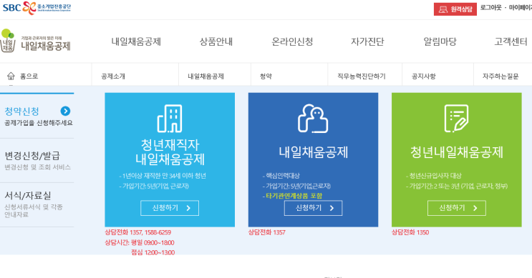Click the SBC 중소기업진흥공단 logo

pos(37,8)
